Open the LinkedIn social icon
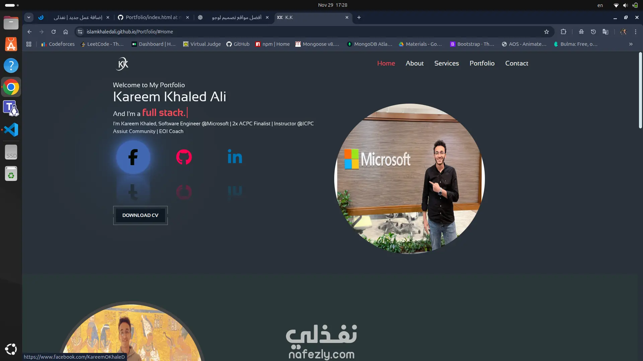Screen dimensions: 643x361 [x=235, y=156]
